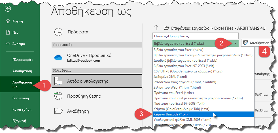This screenshot has height=133, width=278.
Task: Select Δυαδικό βιβλίο εργασίας (*.xlsb) option
Action: [203, 60]
